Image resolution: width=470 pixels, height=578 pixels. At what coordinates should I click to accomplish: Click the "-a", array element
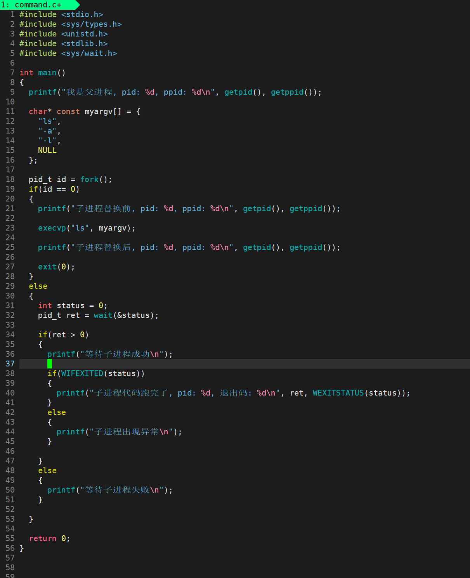49,131
